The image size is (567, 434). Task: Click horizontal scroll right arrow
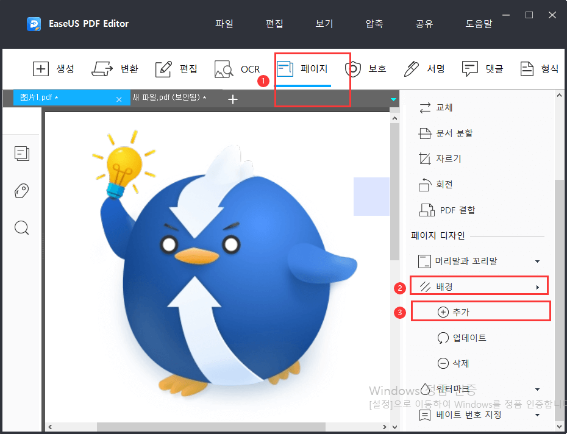pos(385,427)
